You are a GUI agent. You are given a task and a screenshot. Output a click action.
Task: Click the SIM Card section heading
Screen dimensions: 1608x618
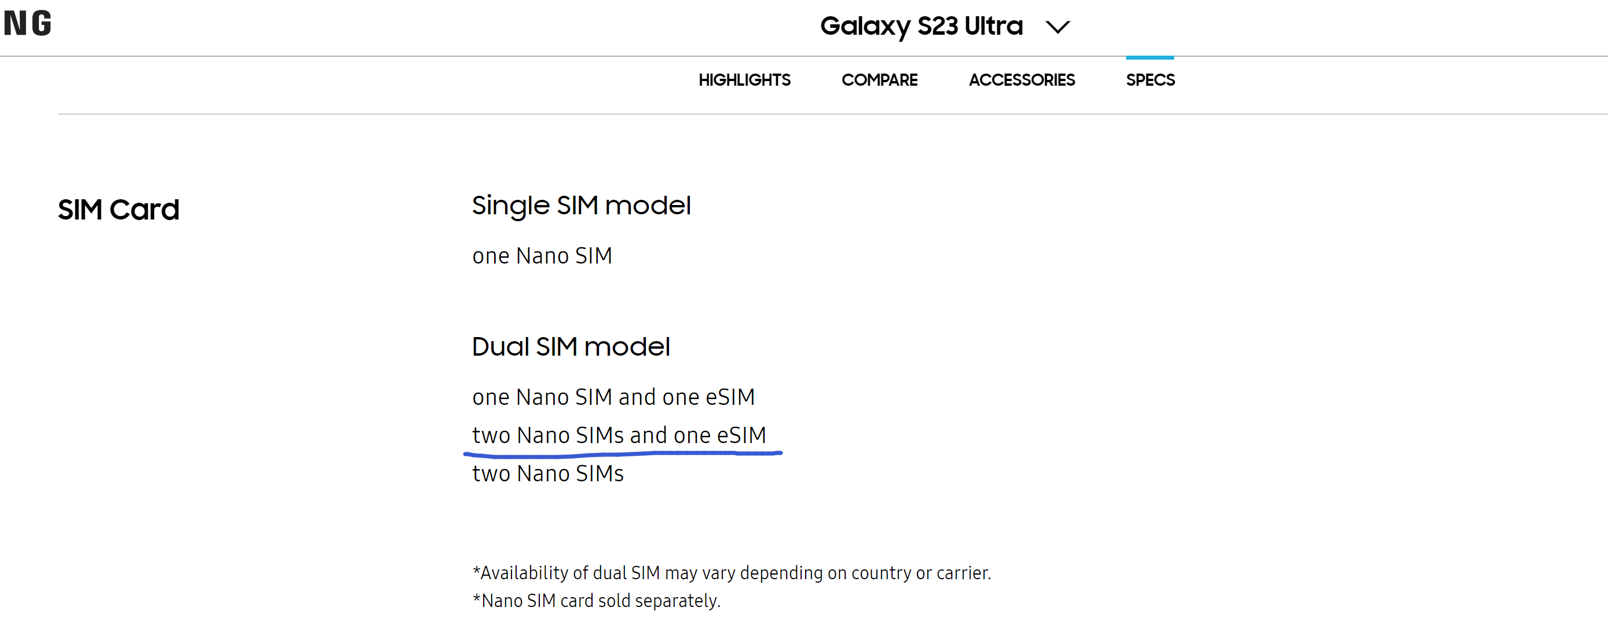point(119,210)
